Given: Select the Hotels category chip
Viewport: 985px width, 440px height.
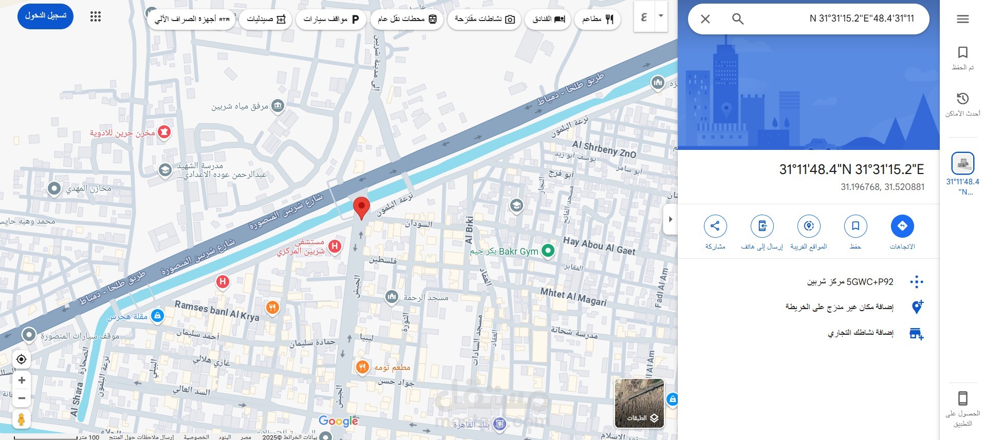Looking at the screenshot, I should click(548, 19).
